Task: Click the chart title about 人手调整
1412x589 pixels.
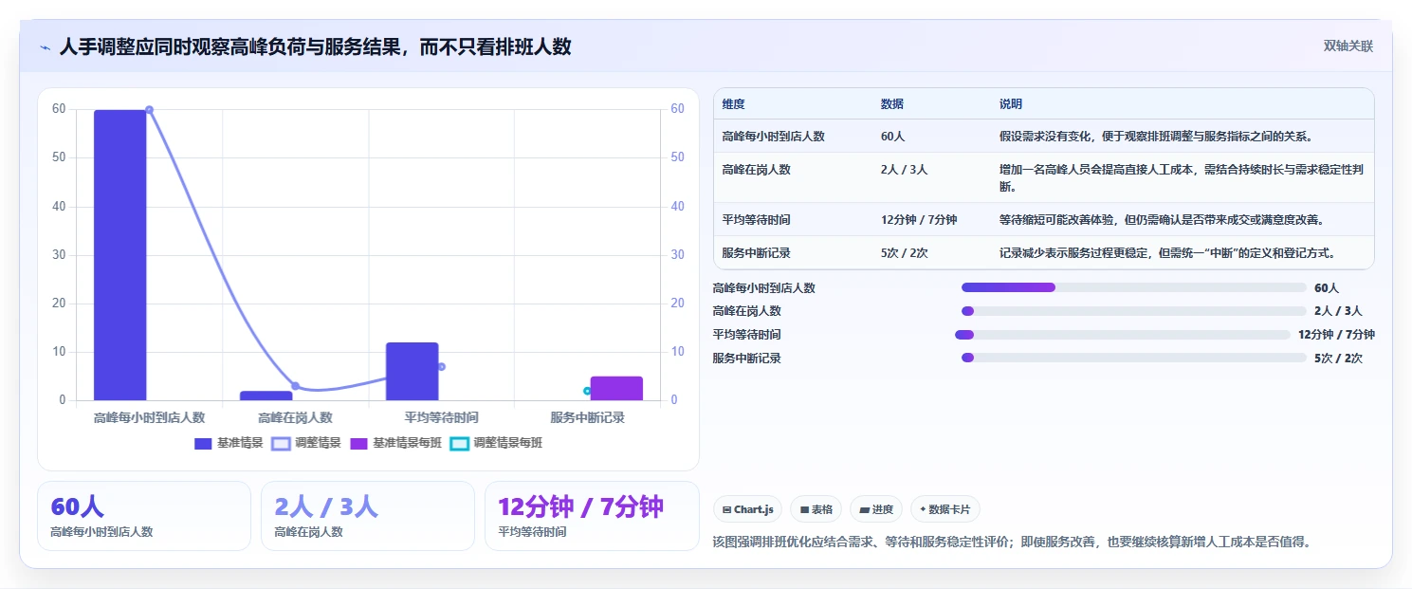Action: click(316, 46)
